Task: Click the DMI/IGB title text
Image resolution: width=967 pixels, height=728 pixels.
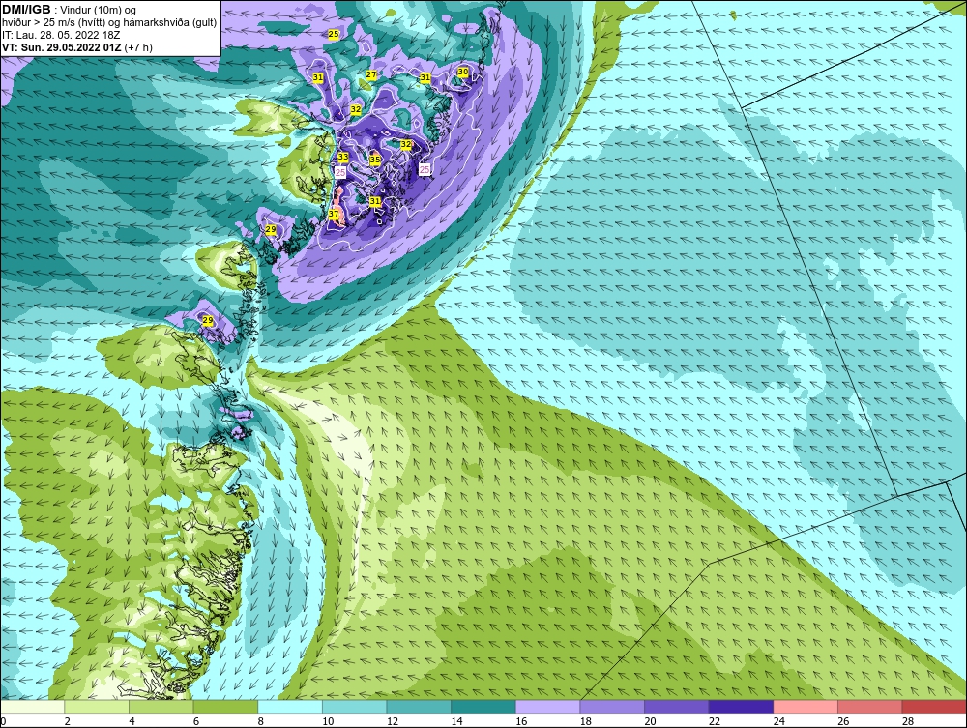Action: pos(26,10)
